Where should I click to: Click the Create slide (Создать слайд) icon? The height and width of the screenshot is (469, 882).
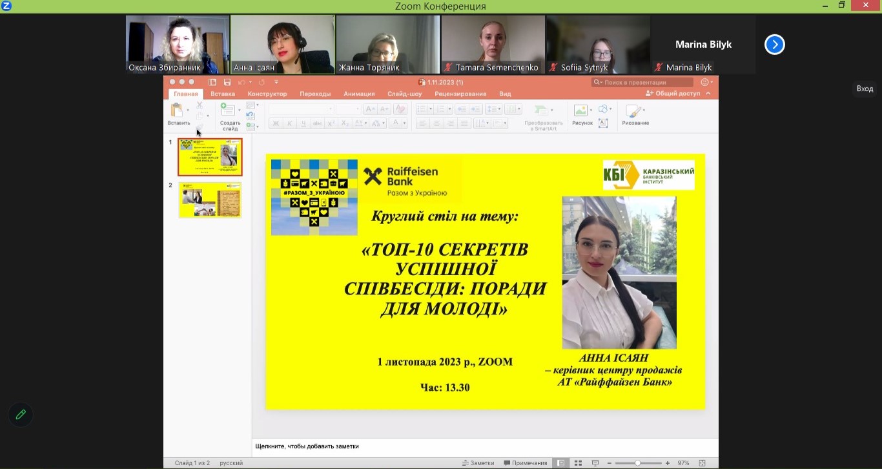(227, 110)
